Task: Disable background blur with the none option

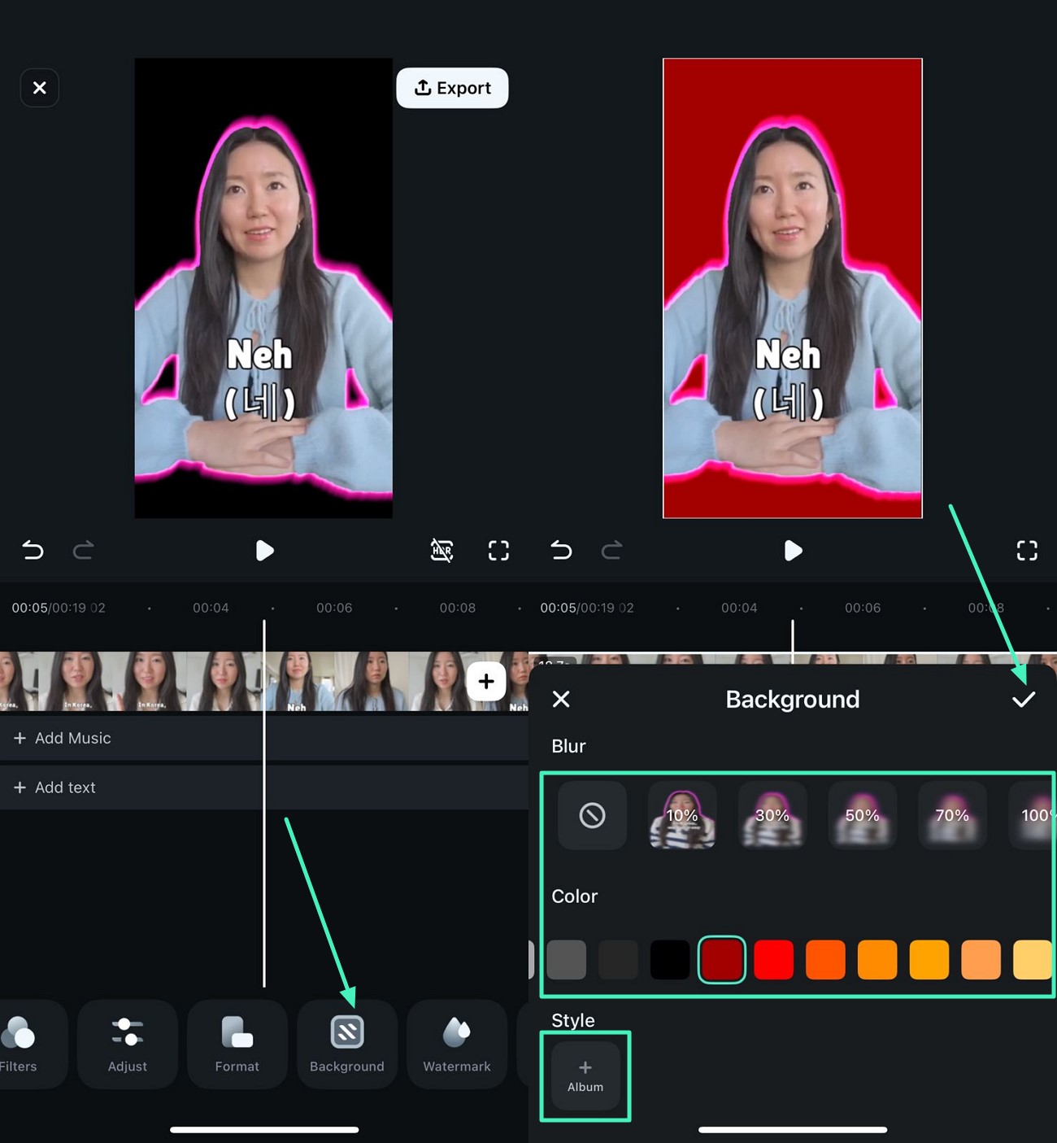Action: 592,815
